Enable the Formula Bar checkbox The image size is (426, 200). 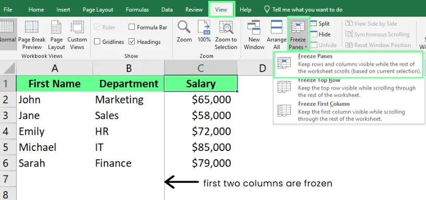pos(132,27)
